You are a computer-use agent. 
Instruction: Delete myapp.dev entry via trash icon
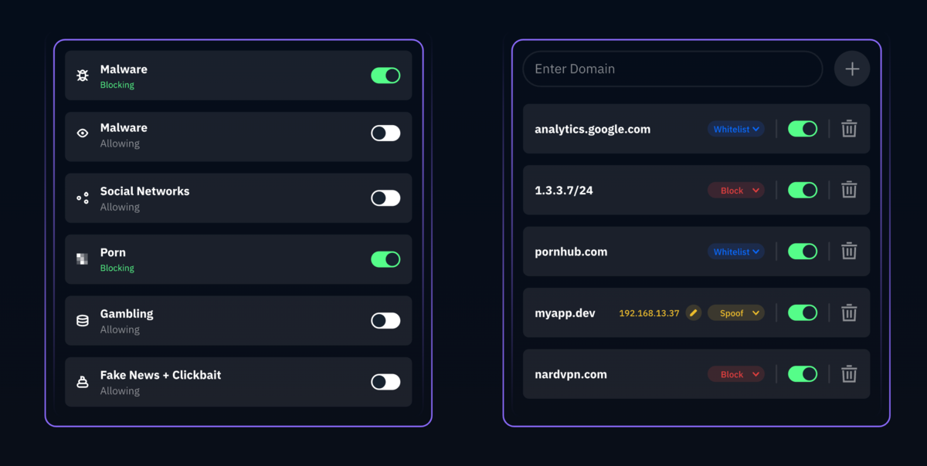[x=849, y=312]
